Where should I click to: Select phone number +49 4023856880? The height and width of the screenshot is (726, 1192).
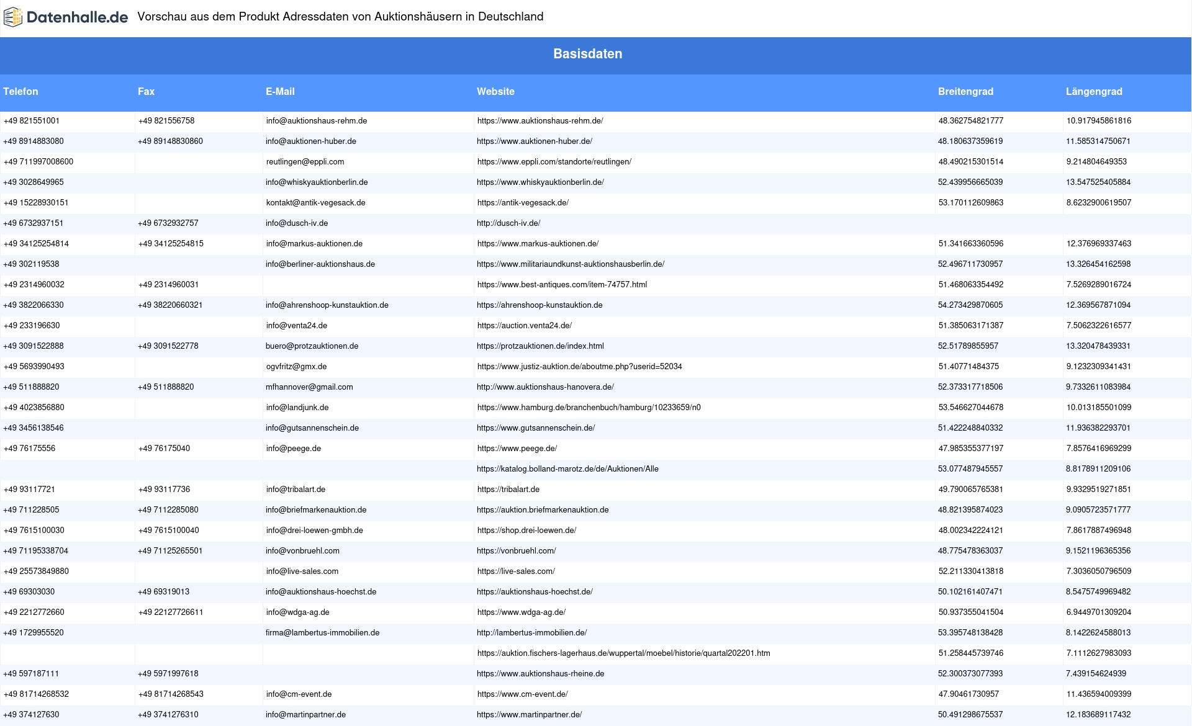(34, 408)
